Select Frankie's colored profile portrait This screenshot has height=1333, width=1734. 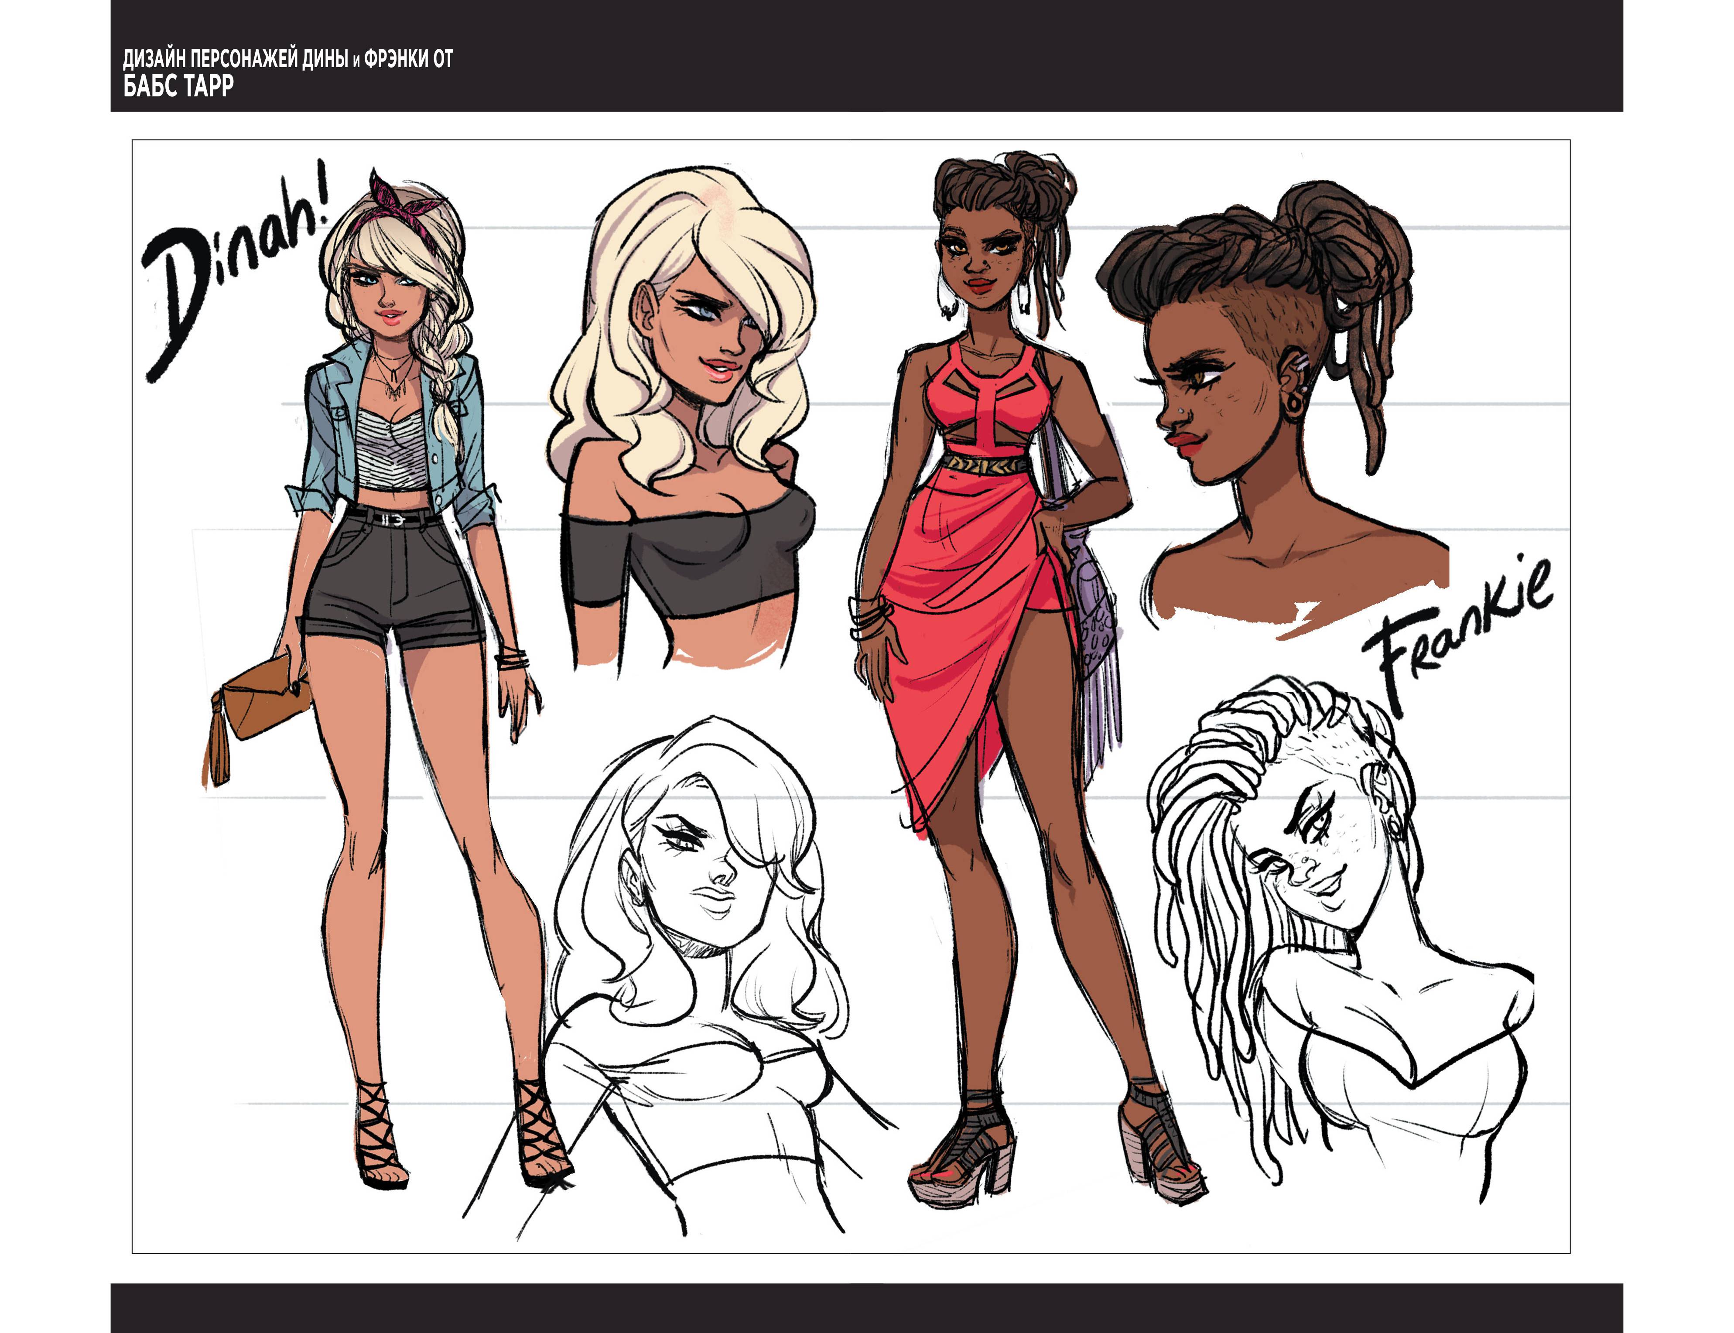pos(1270,397)
